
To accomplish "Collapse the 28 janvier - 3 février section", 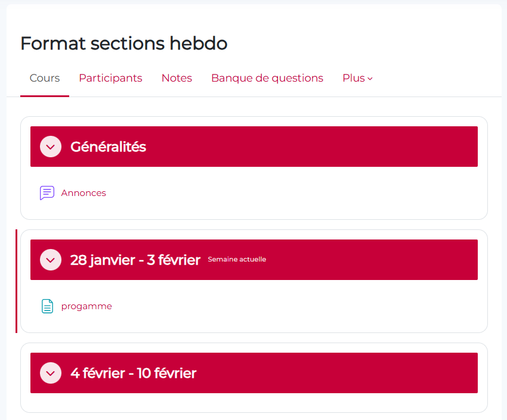I will [51, 260].
